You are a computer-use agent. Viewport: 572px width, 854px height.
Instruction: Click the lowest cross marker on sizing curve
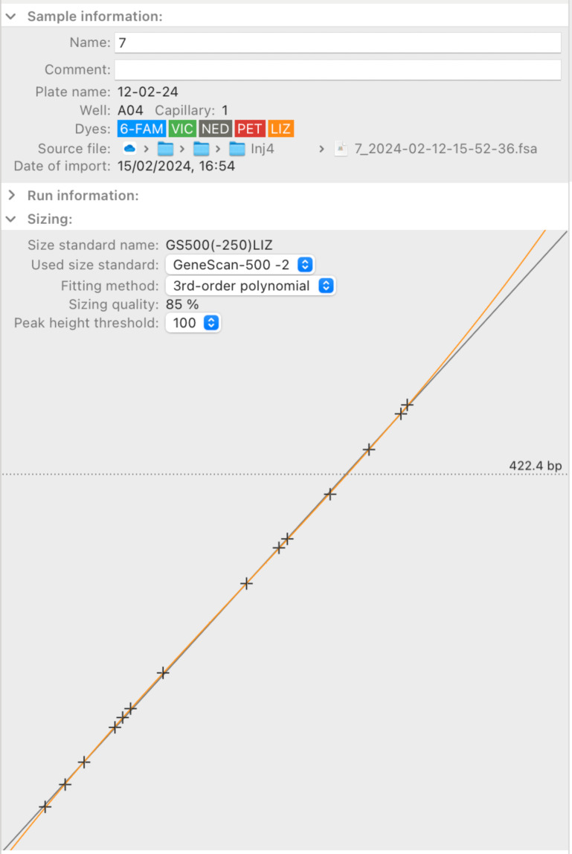(45, 806)
